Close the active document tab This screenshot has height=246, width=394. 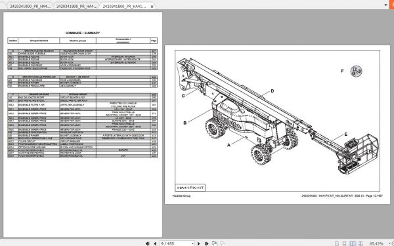point(152,7)
